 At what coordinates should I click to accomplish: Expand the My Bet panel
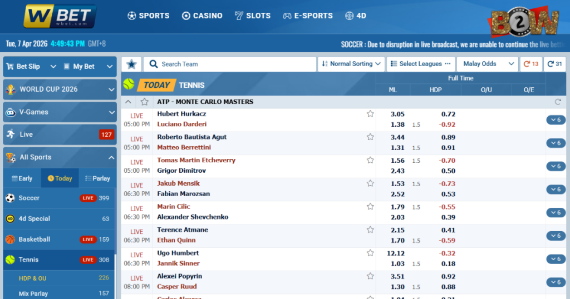pos(89,66)
